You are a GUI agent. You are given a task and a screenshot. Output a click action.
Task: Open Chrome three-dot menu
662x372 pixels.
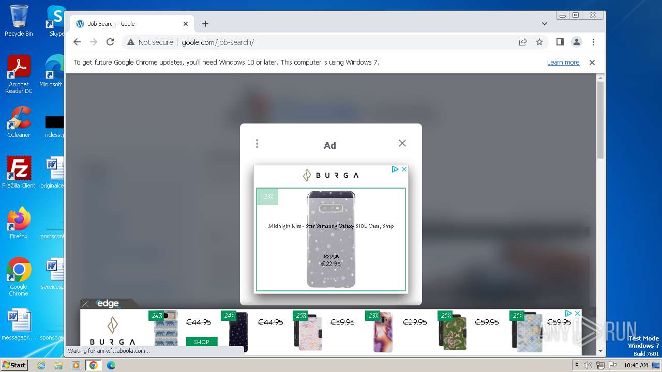(593, 42)
